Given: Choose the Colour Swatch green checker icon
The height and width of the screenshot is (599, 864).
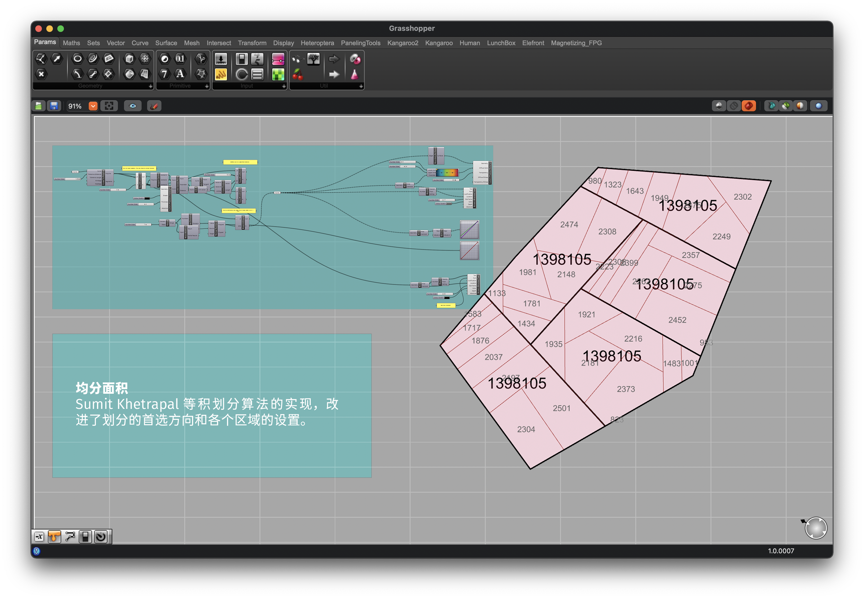Looking at the screenshot, I should (x=278, y=74).
